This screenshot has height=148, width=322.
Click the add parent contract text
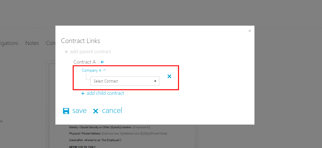[x=90, y=52]
